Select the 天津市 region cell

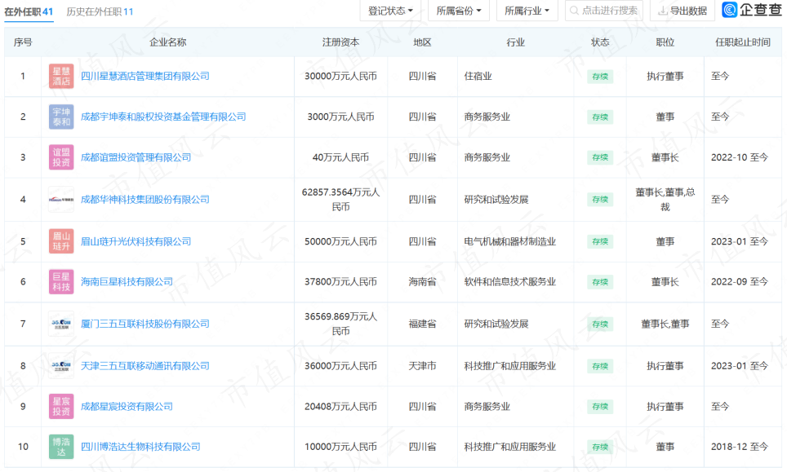pos(422,366)
